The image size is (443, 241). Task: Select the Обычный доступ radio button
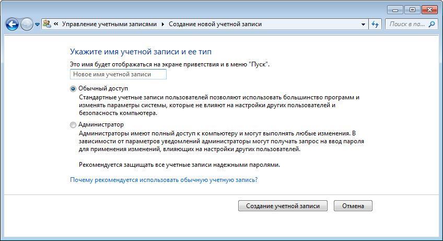73,89
